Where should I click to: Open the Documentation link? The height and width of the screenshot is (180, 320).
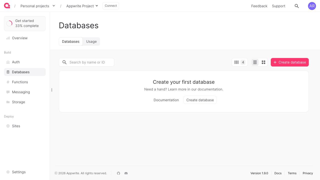point(166,100)
